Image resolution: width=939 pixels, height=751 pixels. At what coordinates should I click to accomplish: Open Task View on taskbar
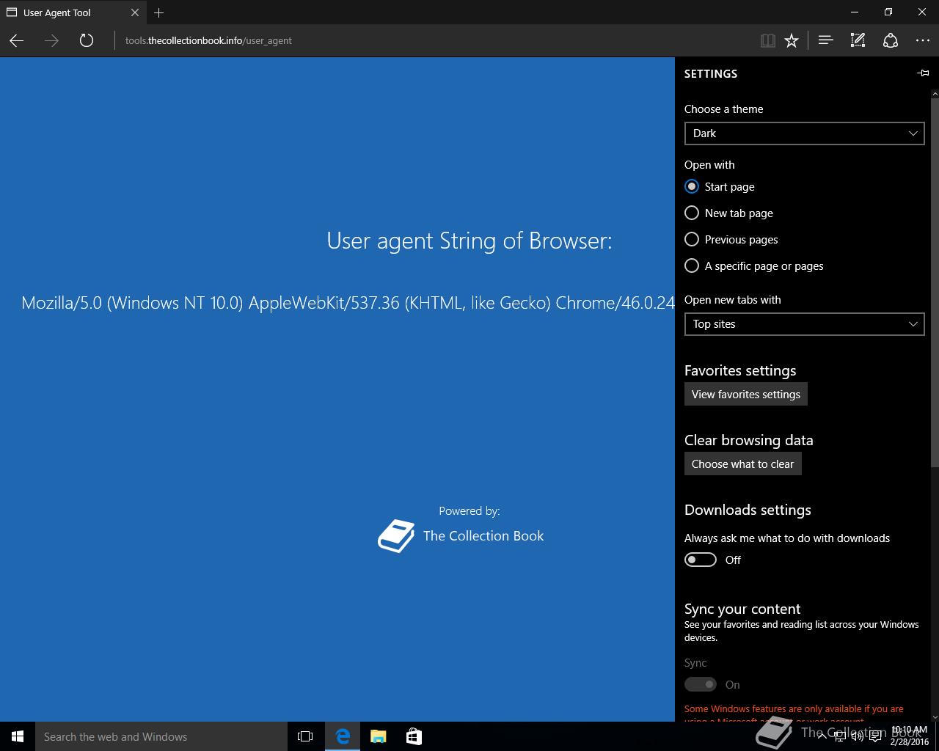(x=305, y=736)
